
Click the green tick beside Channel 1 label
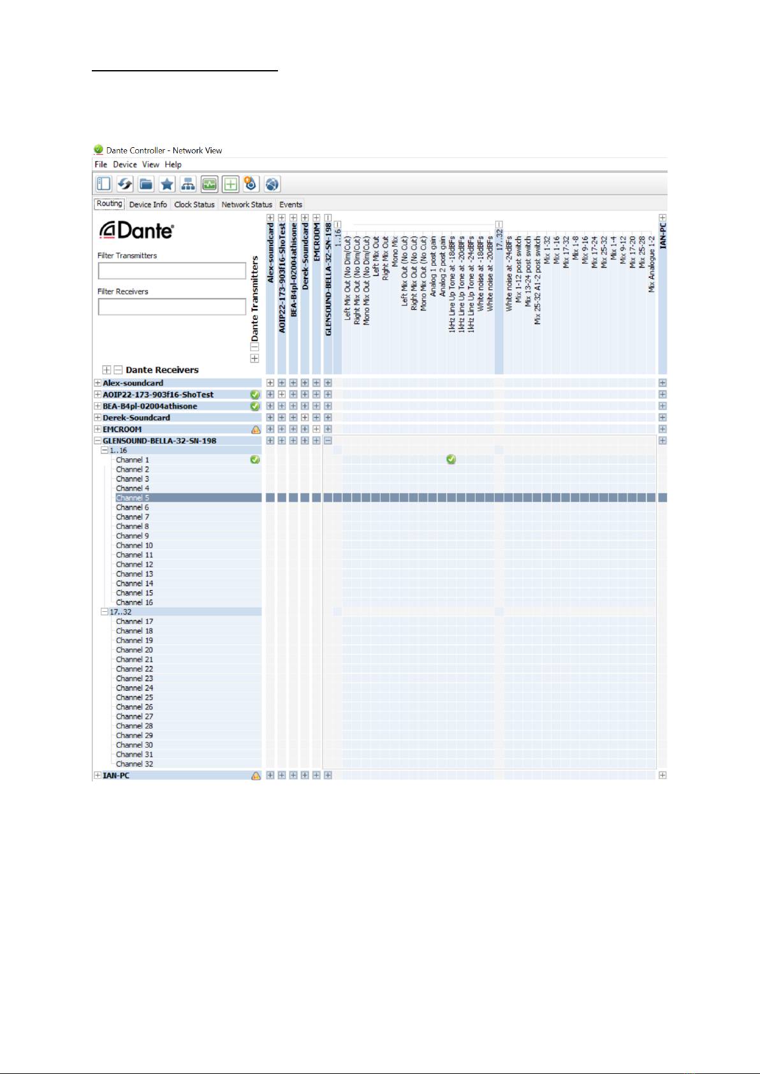[x=255, y=460]
